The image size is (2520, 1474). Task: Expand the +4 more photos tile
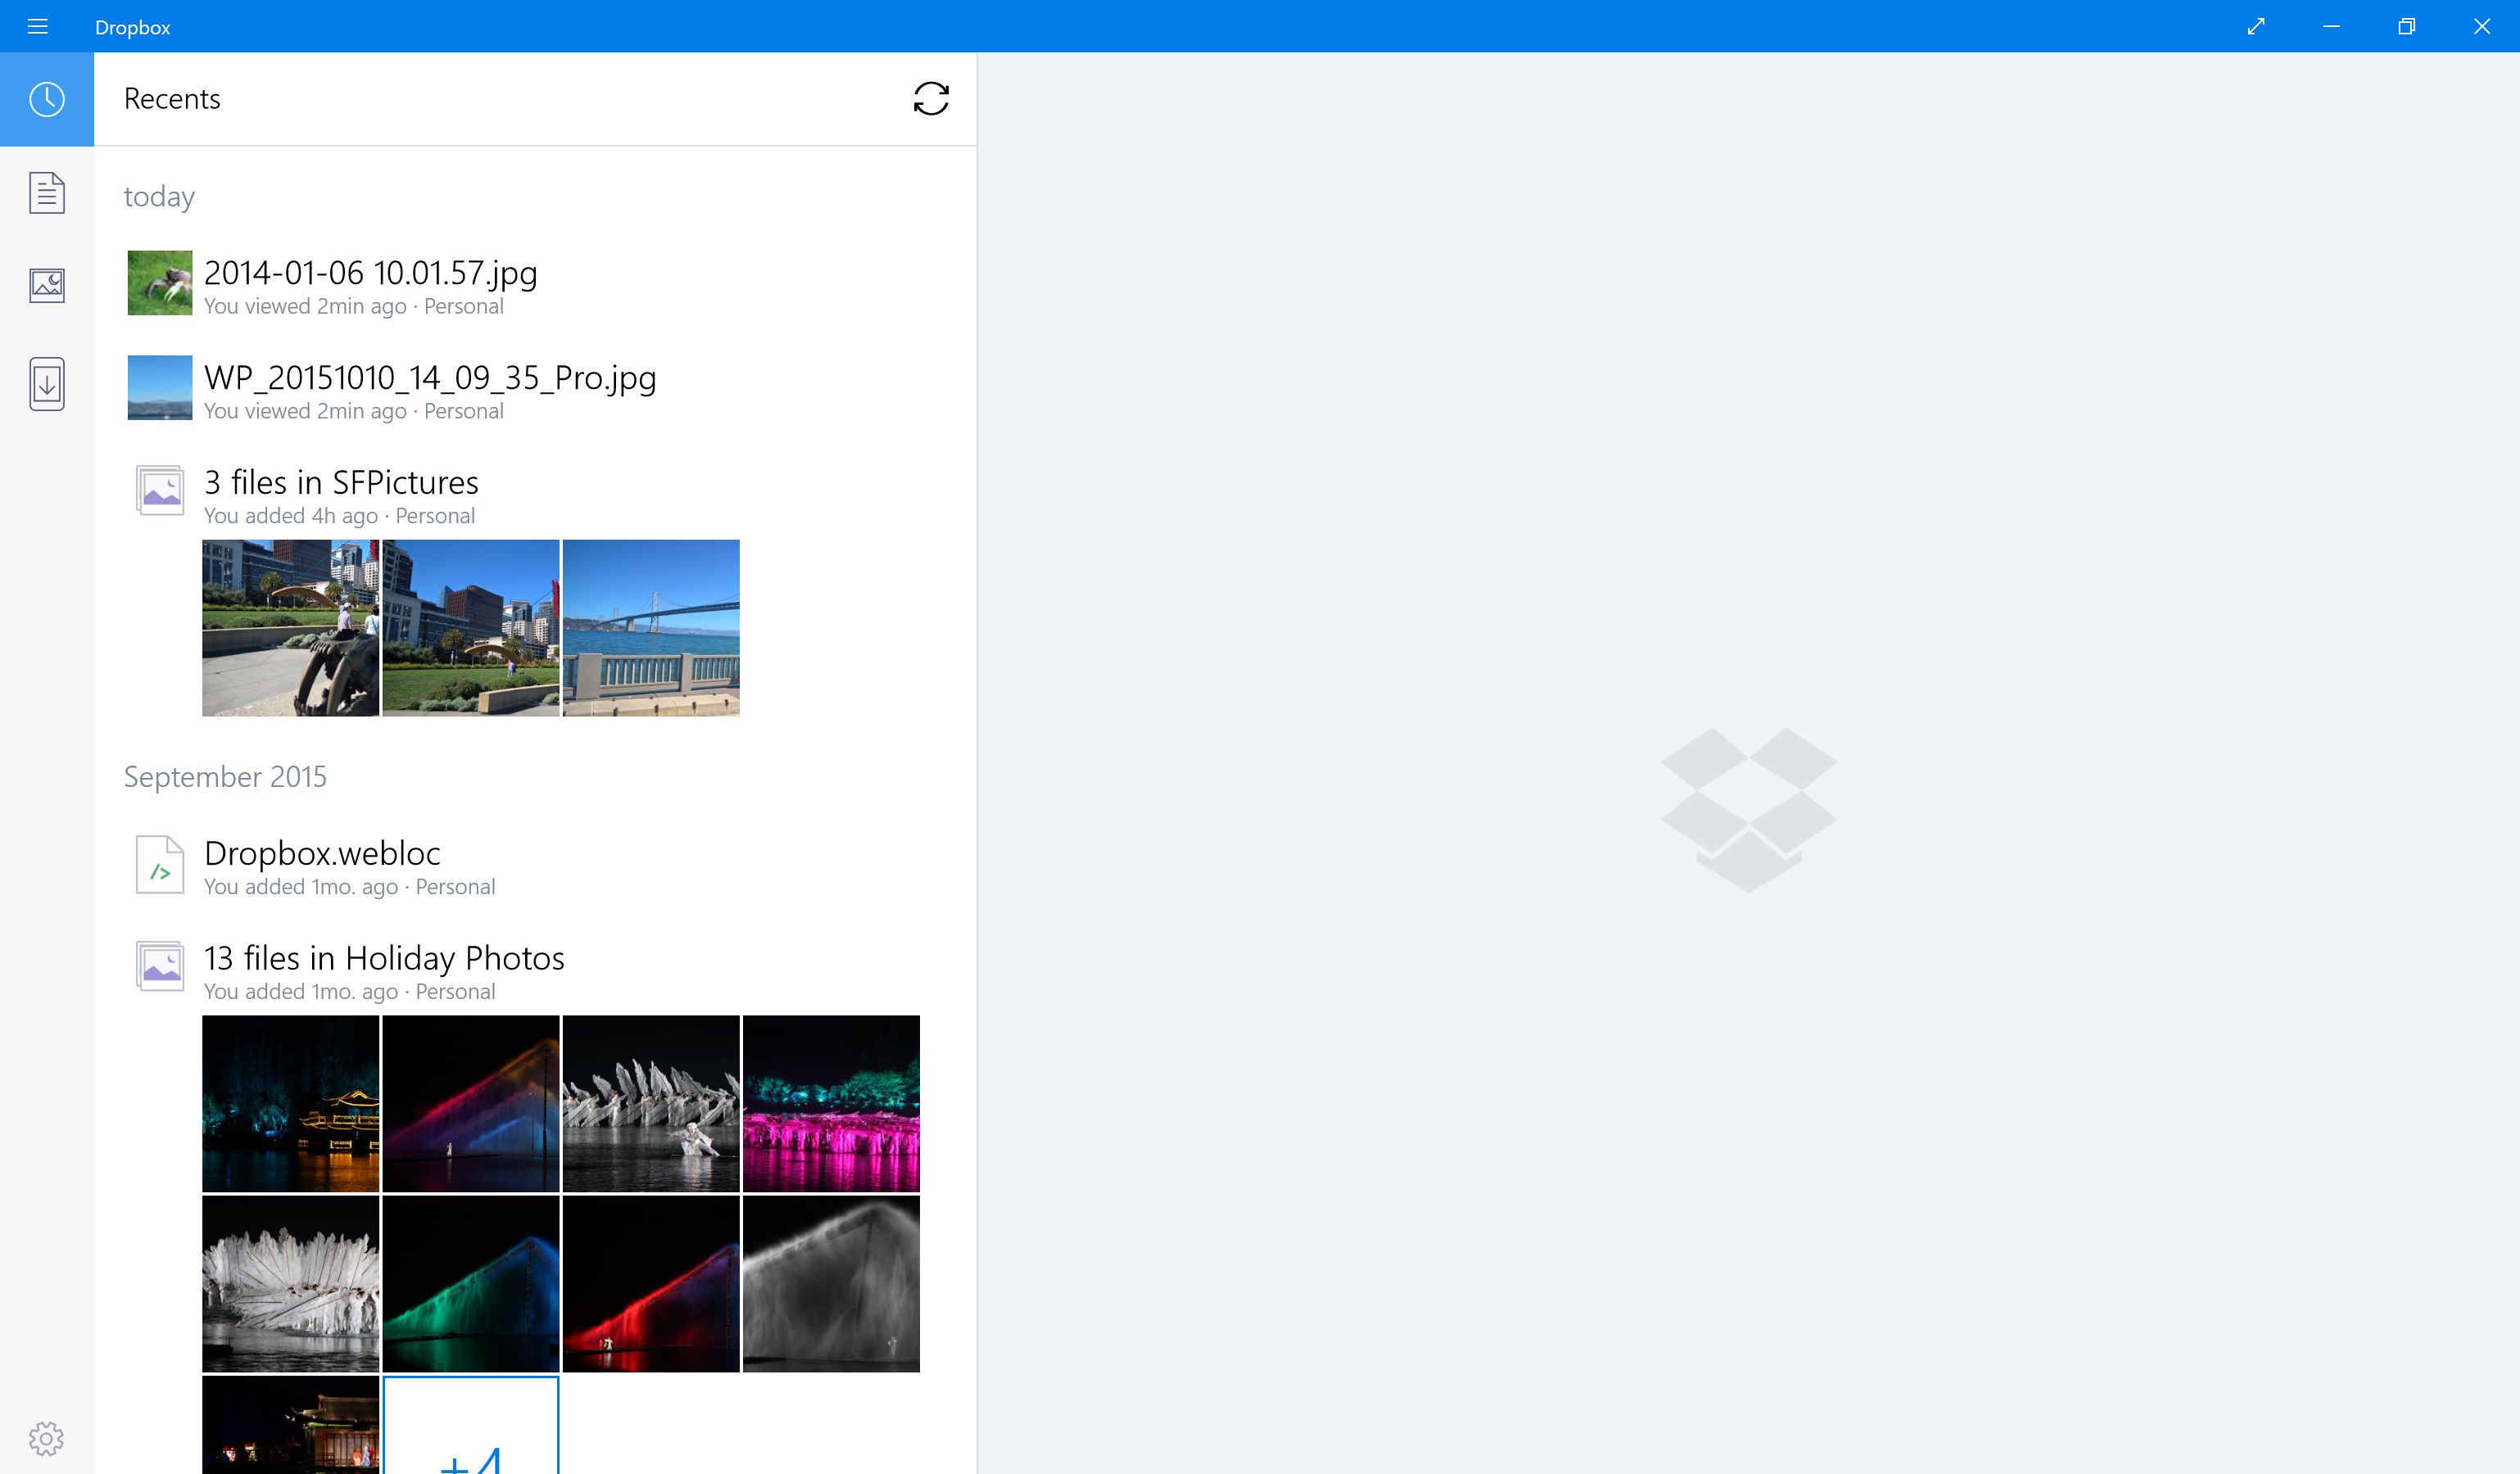click(x=470, y=1429)
